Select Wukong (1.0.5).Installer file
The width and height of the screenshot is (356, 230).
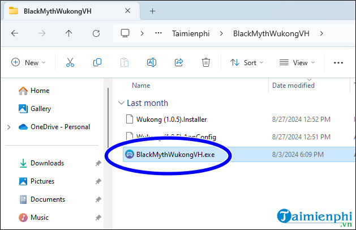[x=171, y=119]
